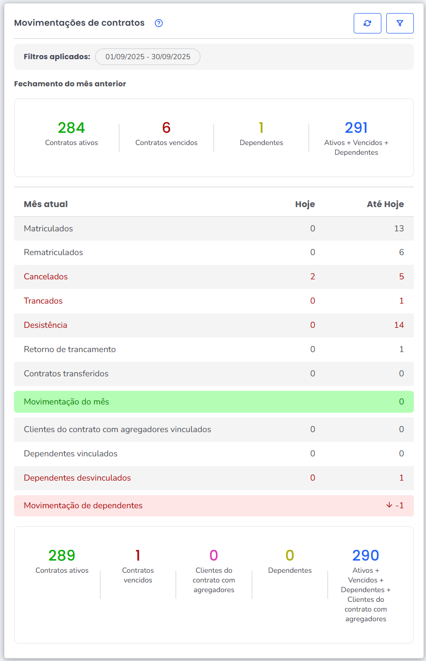Click the 284 Contratos ativos figure
426x661 pixels.
coord(71,128)
